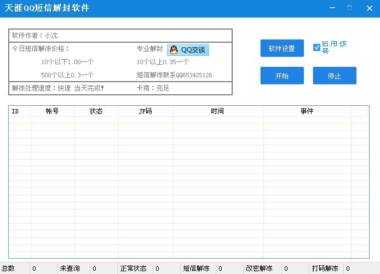
Task: Click the 事件 column header
Action: click(307, 111)
